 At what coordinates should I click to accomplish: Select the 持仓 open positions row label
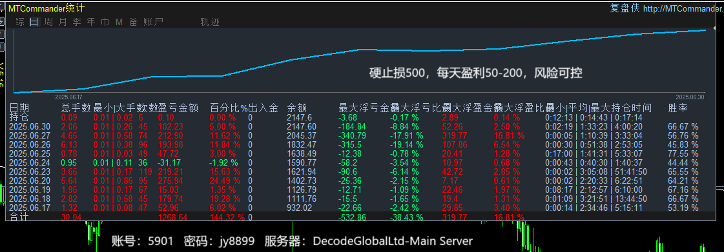tap(19, 117)
